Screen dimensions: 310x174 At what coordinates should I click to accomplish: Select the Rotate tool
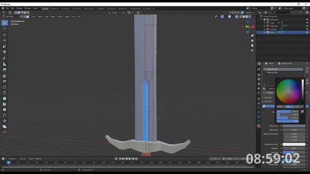tap(4, 41)
